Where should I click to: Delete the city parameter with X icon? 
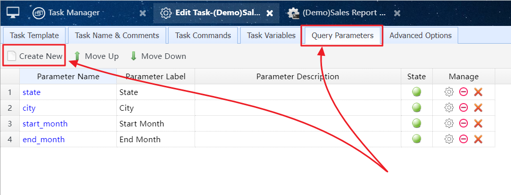click(478, 108)
